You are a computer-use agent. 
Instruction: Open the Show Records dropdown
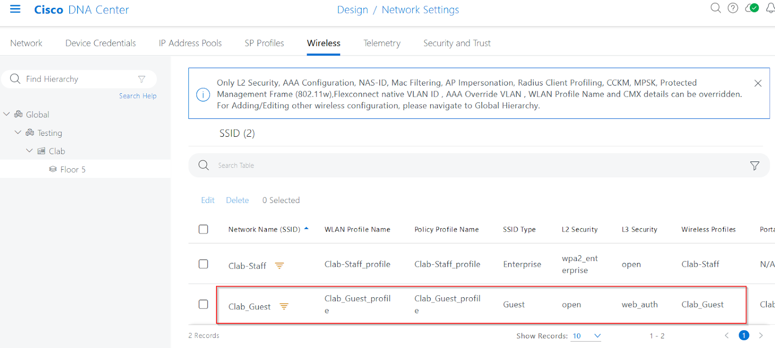[x=587, y=336]
